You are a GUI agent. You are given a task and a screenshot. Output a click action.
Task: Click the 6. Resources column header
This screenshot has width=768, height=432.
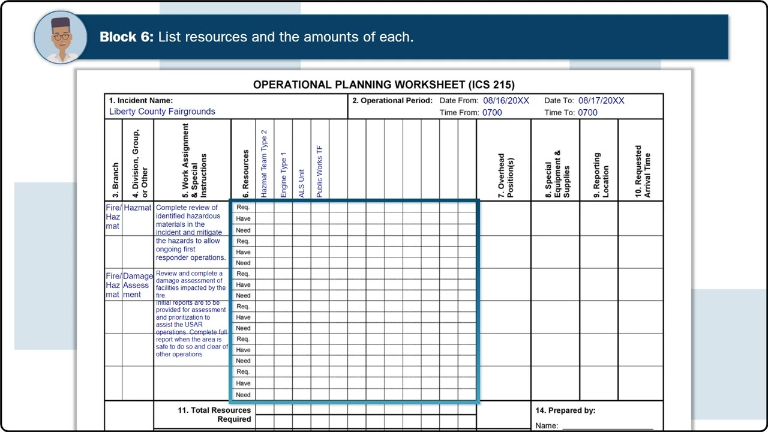click(245, 174)
